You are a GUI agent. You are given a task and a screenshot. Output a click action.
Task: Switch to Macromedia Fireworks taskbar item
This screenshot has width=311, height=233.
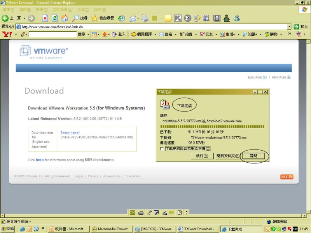point(112,229)
